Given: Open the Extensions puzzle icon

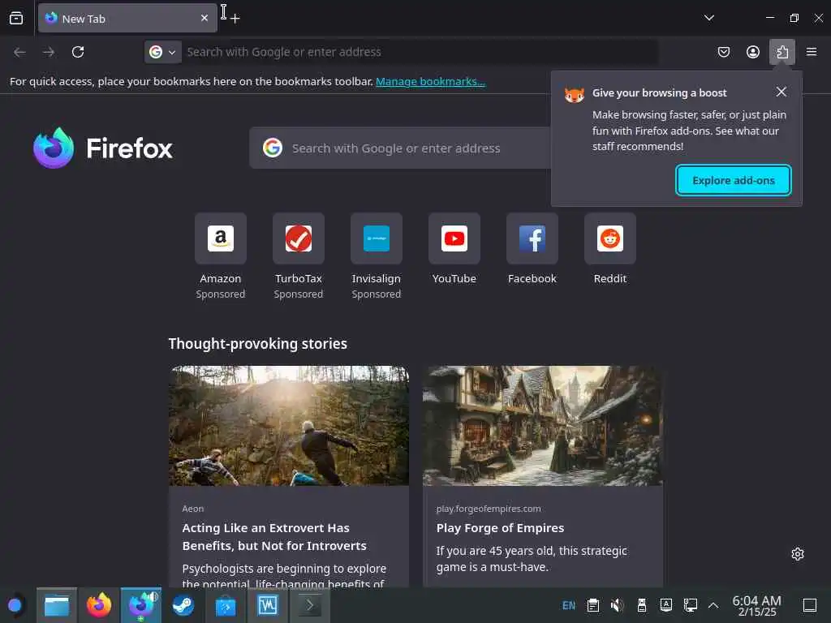Looking at the screenshot, I should [782, 52].
